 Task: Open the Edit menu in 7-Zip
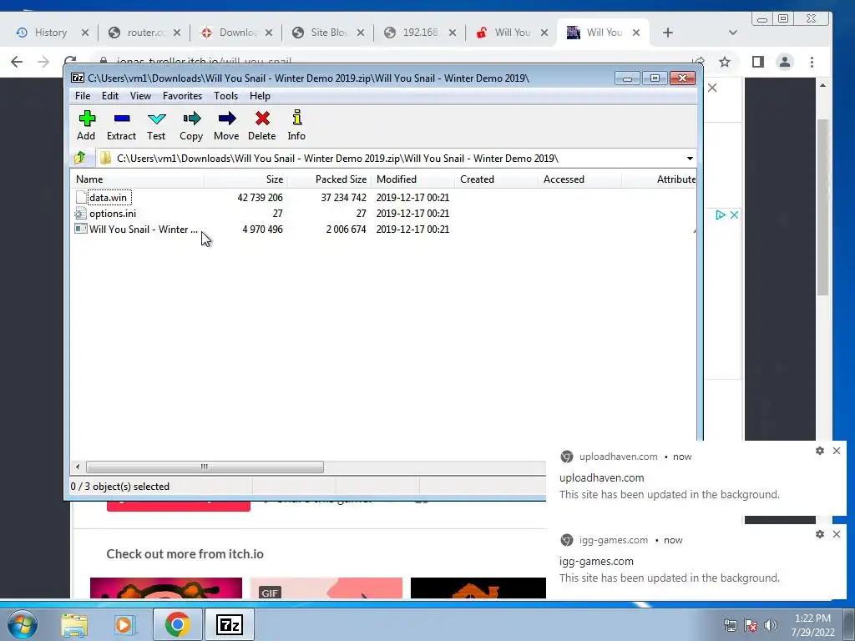110,96
